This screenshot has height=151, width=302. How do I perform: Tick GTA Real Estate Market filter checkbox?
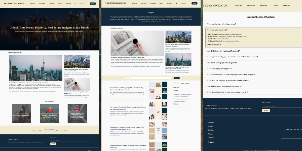(174, 99)
